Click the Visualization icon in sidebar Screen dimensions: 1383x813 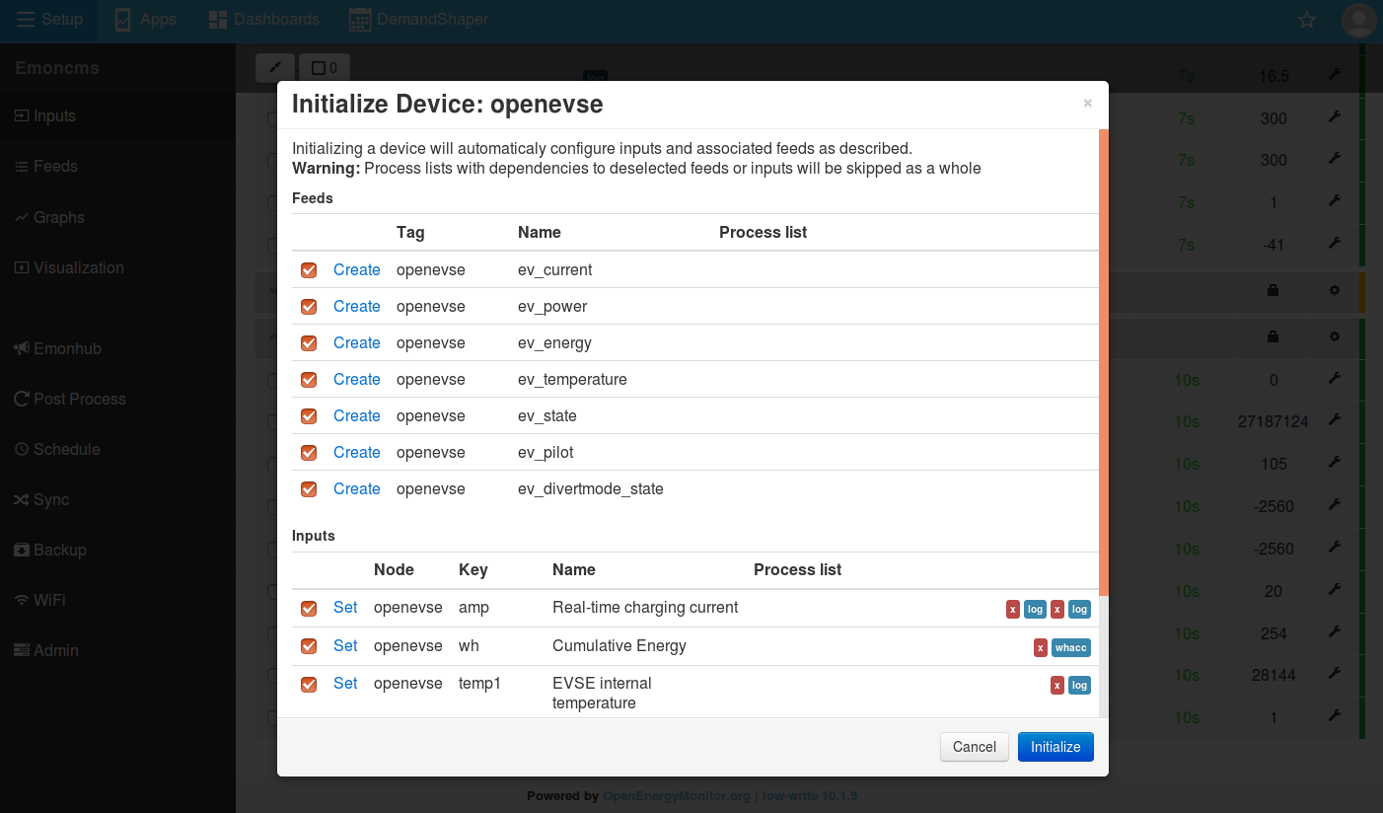click(22, 267)
